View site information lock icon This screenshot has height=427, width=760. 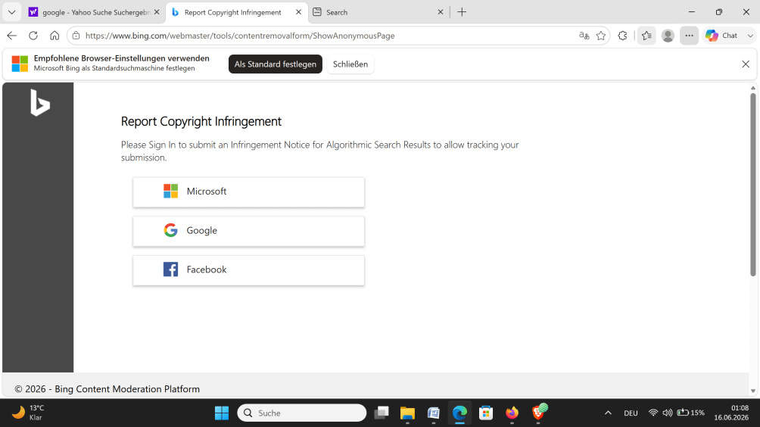[x=76, y=36]
